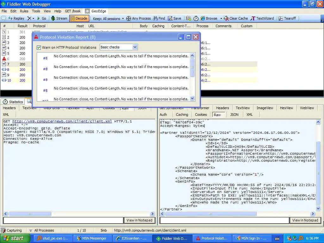Open response ImageView tab
This screenshot has width=324, height=243.
pos(265,108)
